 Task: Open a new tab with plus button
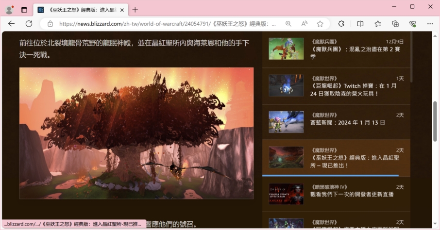pos(135,10)
